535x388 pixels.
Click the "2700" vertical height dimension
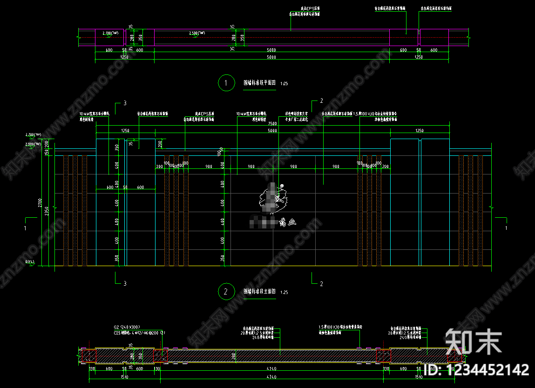click(x=40, y=203)
